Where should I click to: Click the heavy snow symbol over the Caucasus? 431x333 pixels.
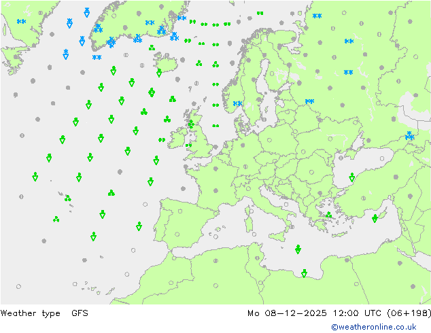tap(409, 135)
